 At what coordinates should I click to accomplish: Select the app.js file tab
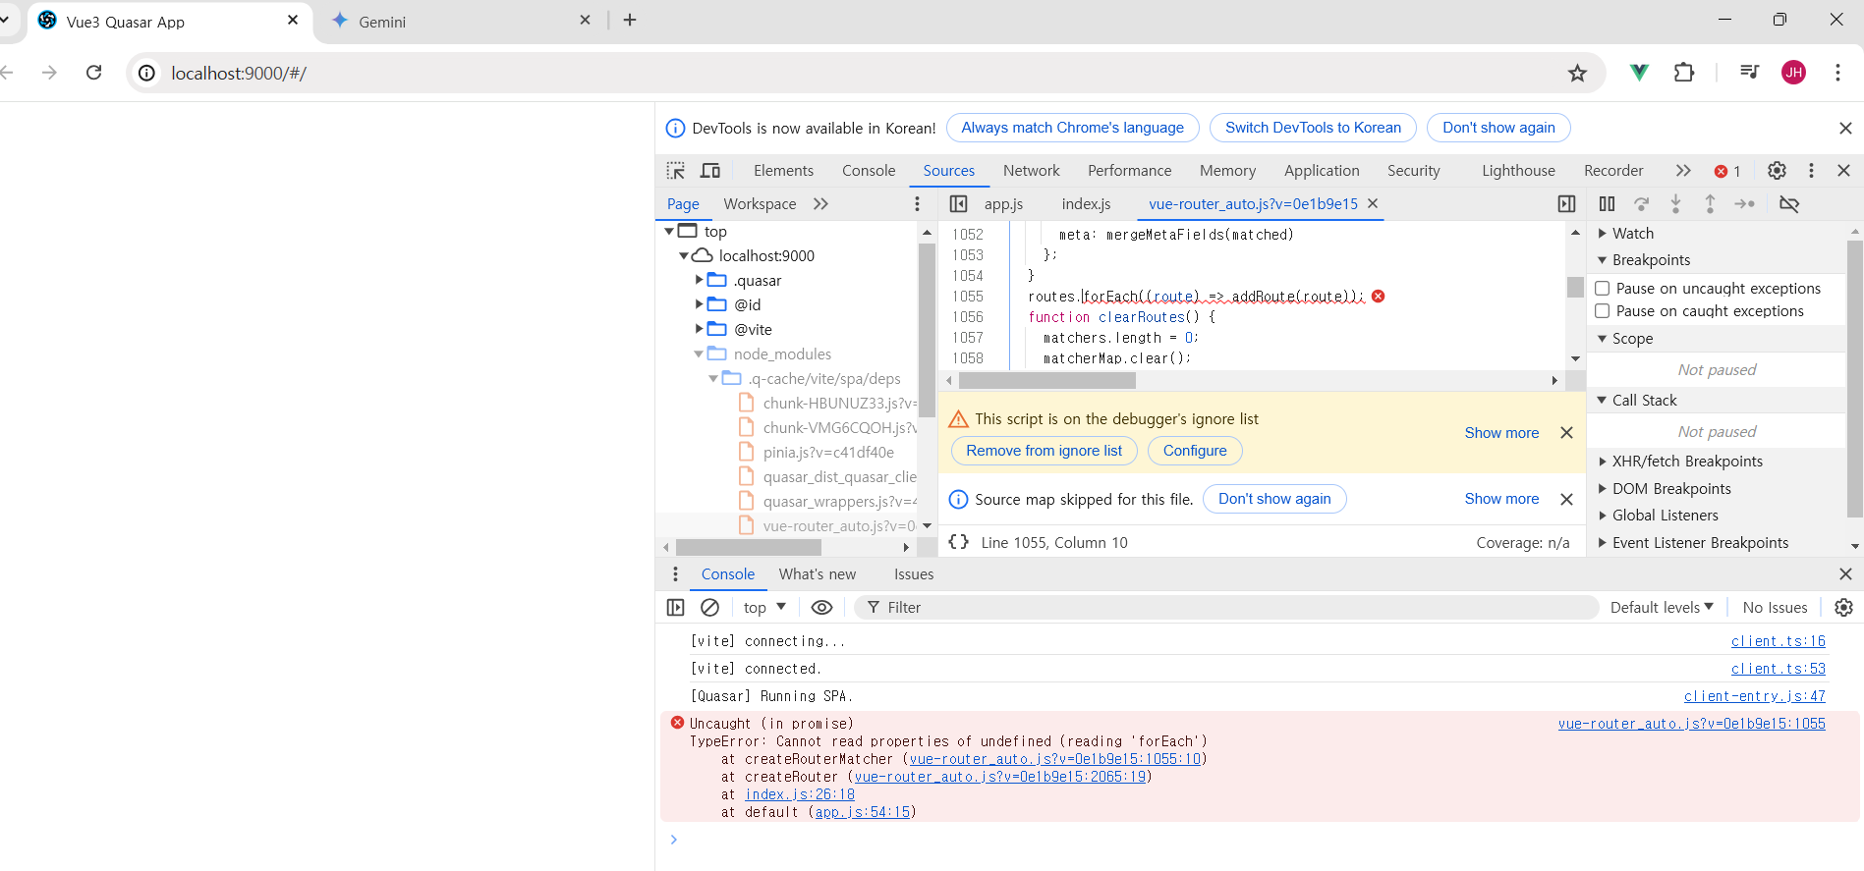click(1003, 204)
